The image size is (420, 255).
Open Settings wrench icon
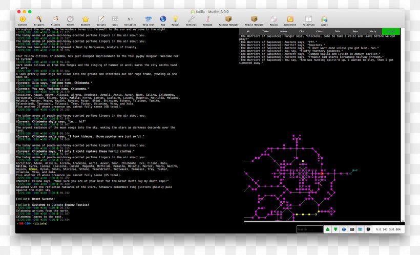click(x=191, y=20)
